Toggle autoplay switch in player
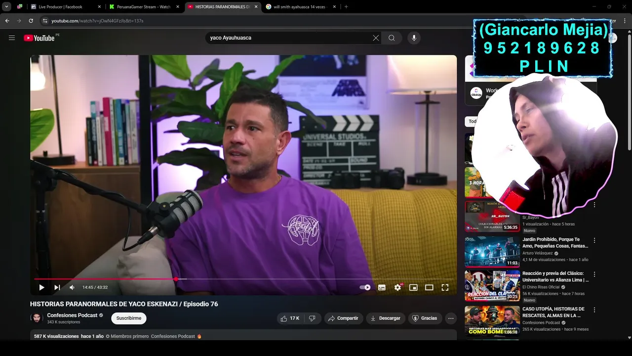632x356 pixels. (x=365, y=287)
